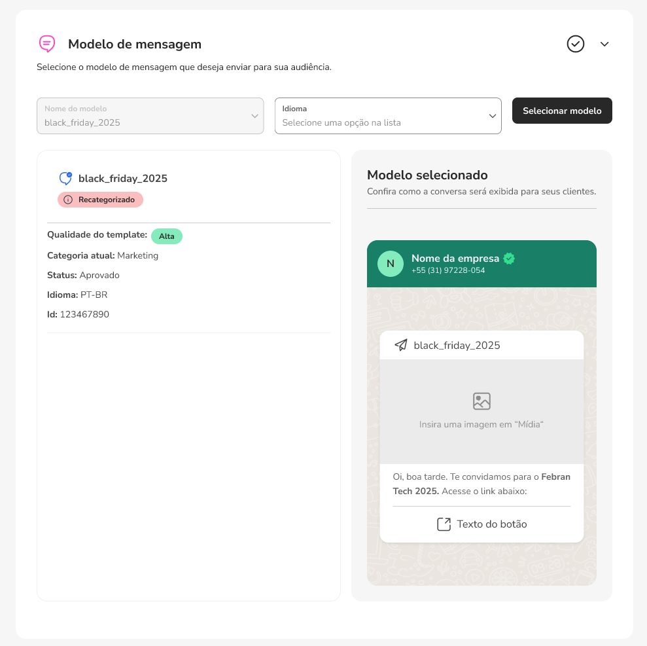
Task: Click the company avatar with letter N
Action: (391, 264)
